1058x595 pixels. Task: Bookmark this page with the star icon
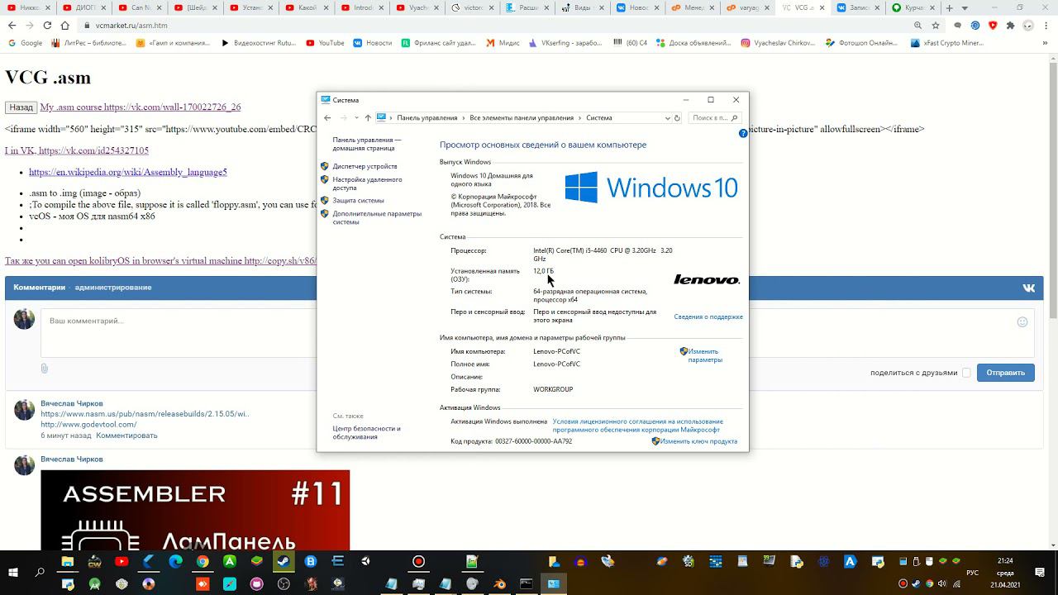(936, 26)
